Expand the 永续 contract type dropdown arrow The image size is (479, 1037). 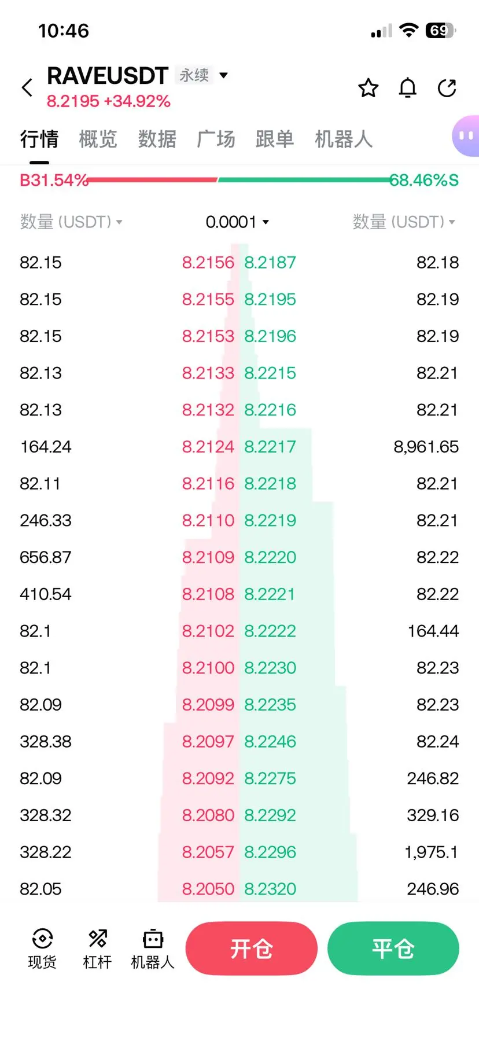point(224,75)
